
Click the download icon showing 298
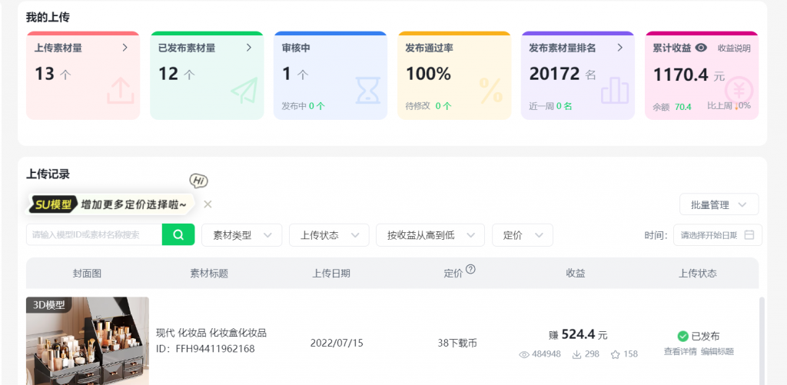point(576,354)
